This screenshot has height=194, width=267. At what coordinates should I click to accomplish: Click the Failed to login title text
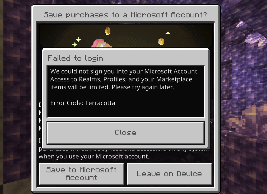[x=75, y=58]
